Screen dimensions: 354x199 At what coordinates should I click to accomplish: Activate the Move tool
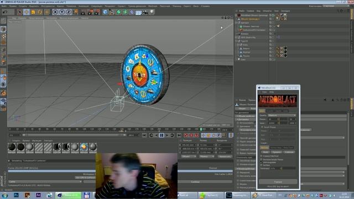27,12
